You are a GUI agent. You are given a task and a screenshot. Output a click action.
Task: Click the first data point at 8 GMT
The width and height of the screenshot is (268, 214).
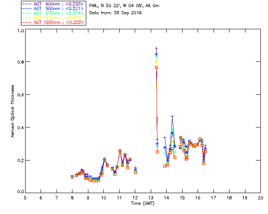[x=72, y=177]
